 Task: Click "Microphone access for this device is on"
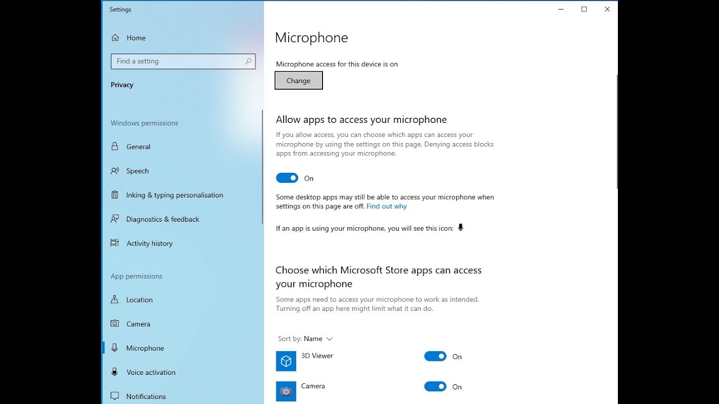pyautogui.click(x=337, y=64)
